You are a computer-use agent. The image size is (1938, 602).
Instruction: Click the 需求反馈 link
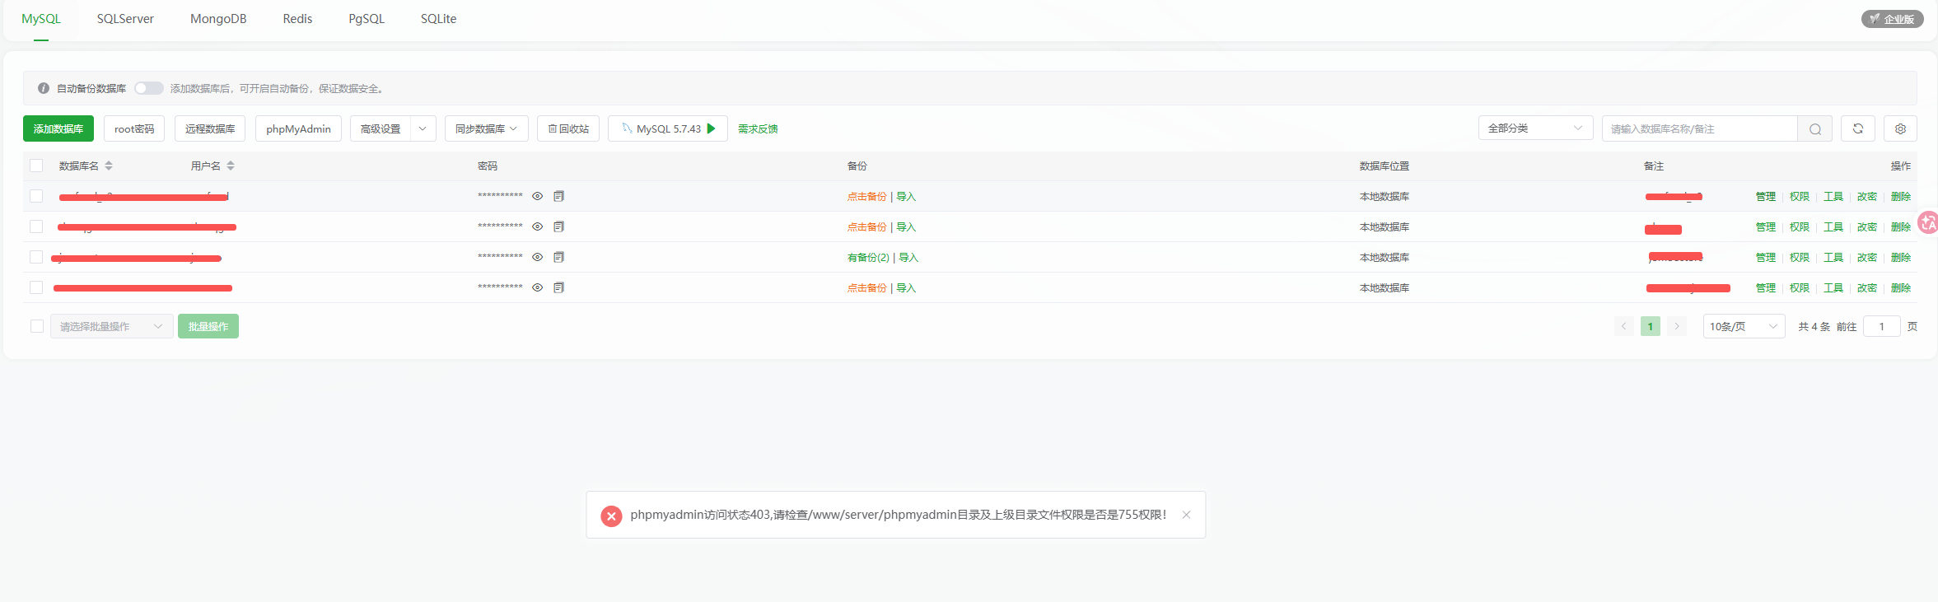758,128
